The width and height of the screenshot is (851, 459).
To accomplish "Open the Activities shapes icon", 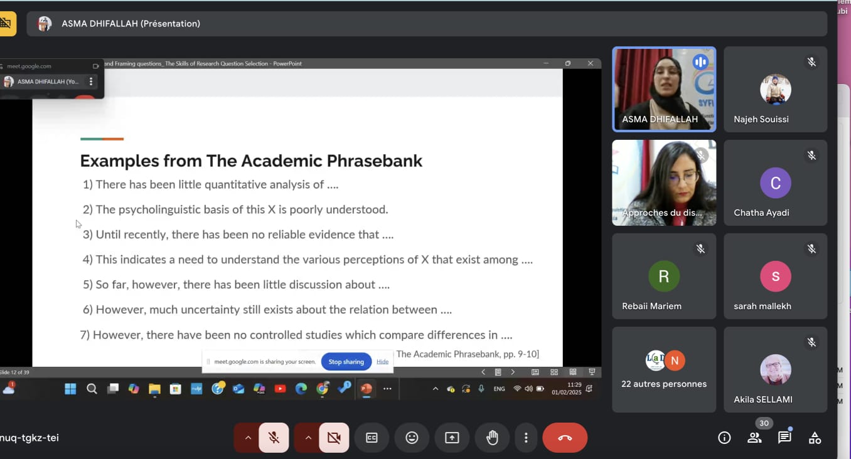I will pos(815,438).
